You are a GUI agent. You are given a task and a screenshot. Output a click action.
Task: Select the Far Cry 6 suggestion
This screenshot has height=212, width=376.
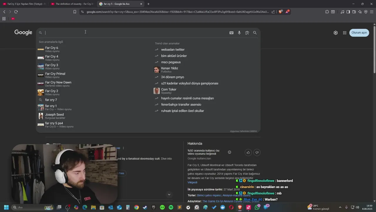(x=95, y=49)
